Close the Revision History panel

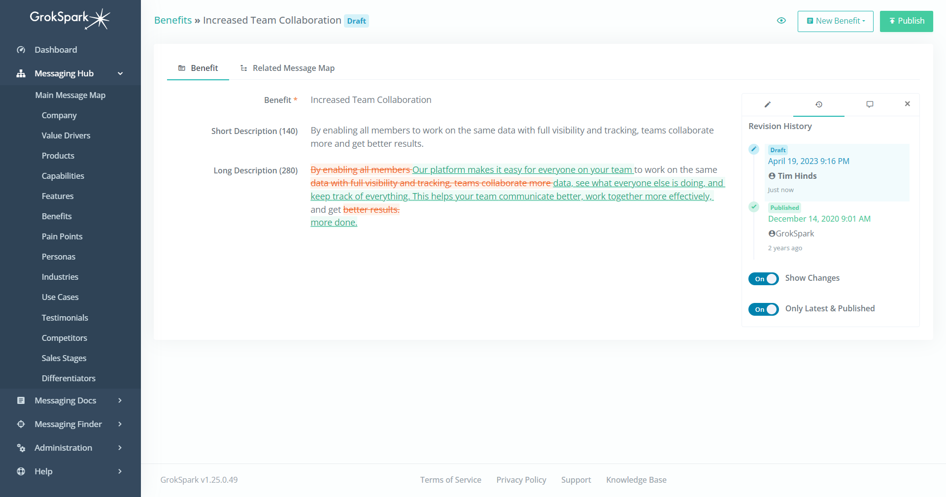(x=907, y=104)
